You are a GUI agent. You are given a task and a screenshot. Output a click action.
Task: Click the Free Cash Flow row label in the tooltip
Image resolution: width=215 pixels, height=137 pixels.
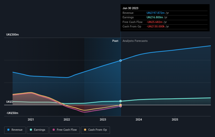(133, 22)
